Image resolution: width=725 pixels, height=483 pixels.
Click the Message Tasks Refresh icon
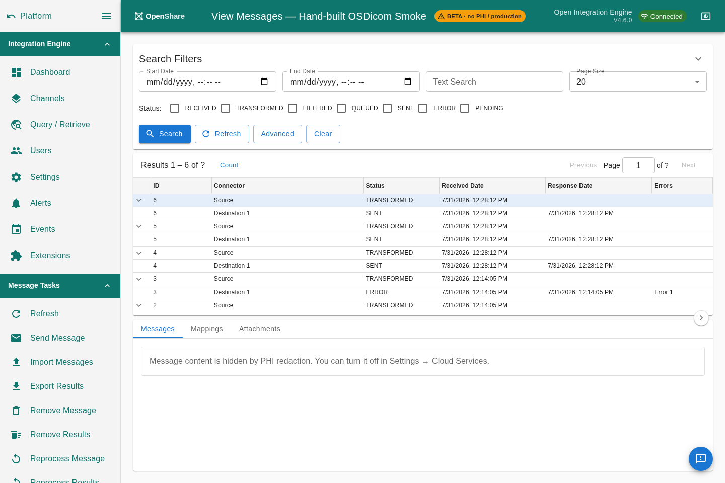pos(16,314)
